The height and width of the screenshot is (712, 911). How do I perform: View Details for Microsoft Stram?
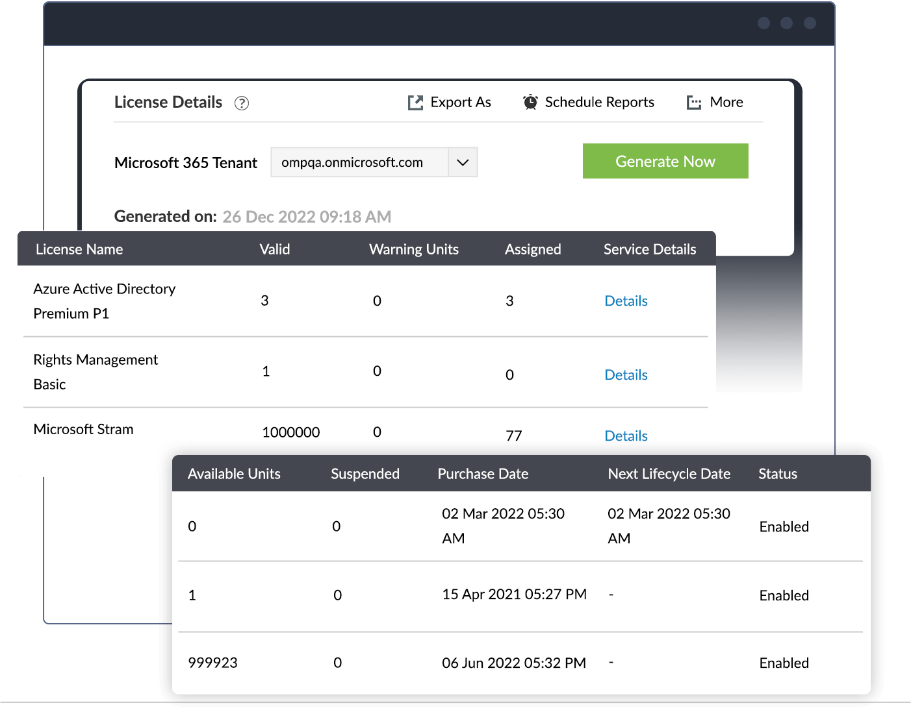coord(625,436)
